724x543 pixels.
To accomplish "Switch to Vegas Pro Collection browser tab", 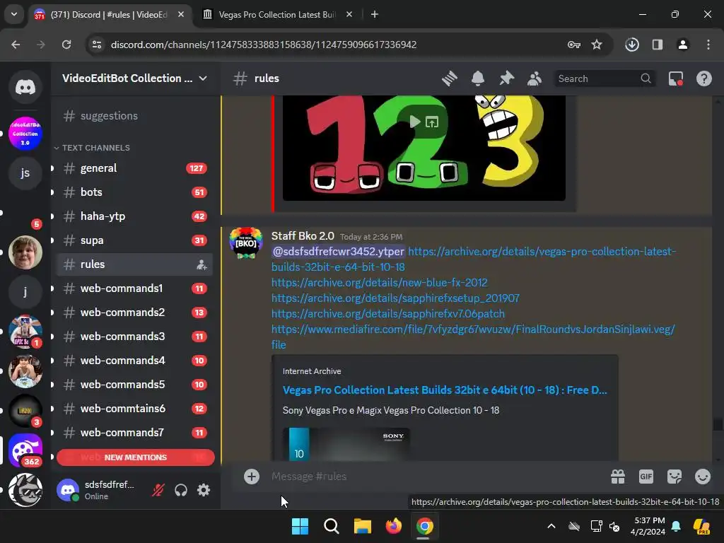I will (x=277, y=14).
